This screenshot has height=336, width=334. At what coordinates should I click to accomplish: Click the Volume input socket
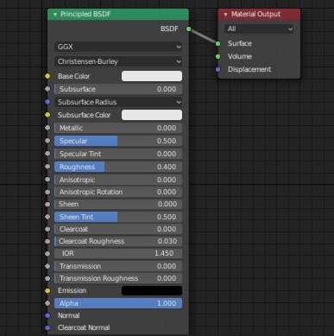coord(218,56)
